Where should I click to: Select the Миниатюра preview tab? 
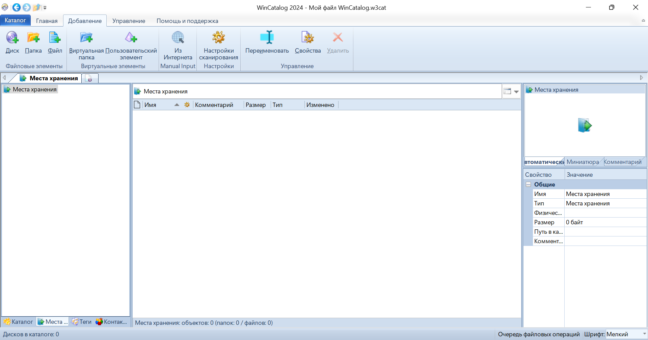(x=583, y=162)
